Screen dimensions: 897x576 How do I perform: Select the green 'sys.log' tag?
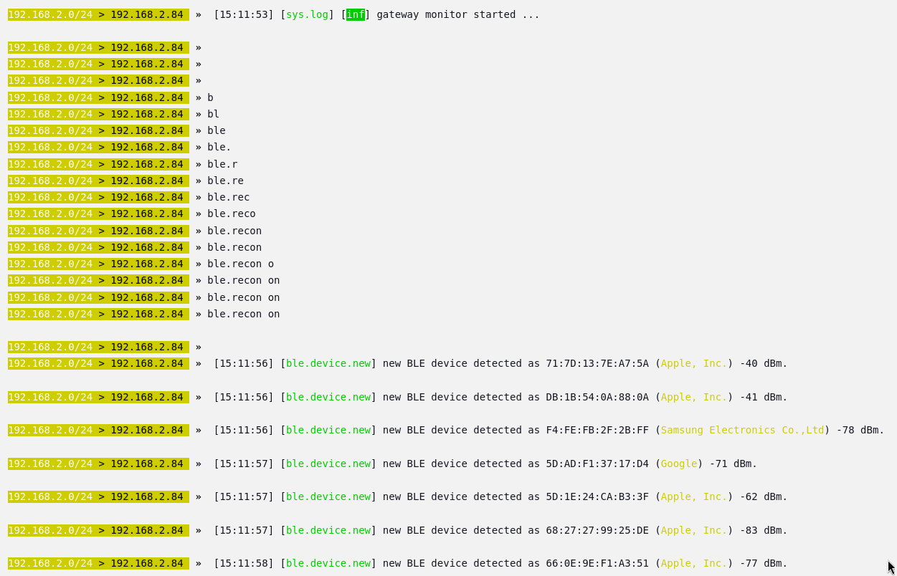click(x=307, y=14)
